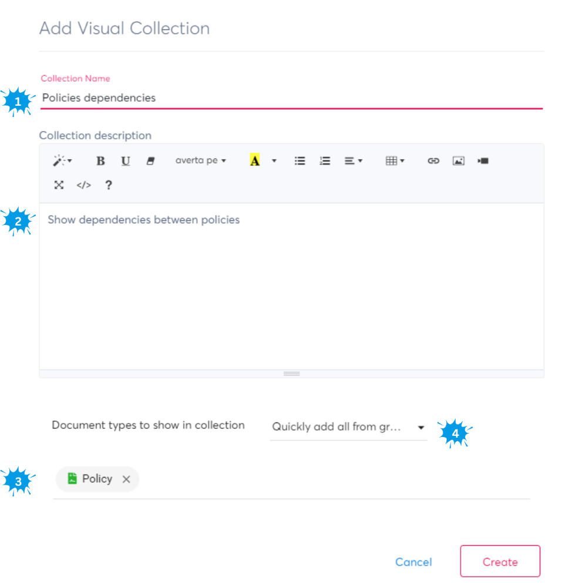This screenshot has width=565, height=588.
Task: Insert an unordered bullet list
Action: [x=300, y=161]
